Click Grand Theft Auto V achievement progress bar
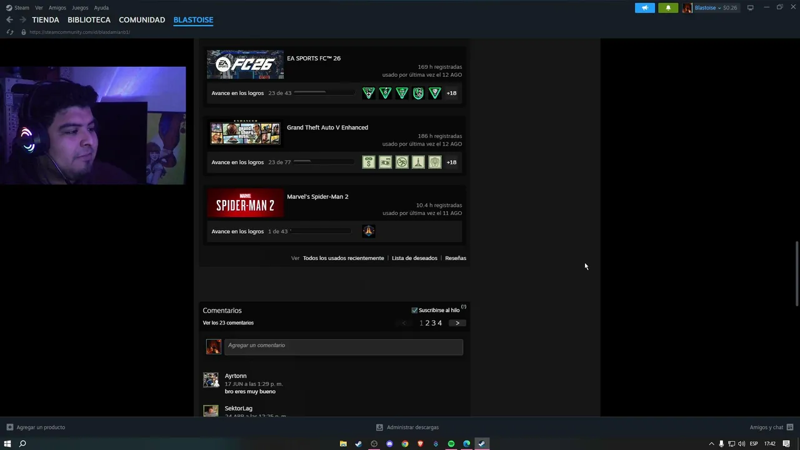The width and height of the screenshot is (800, 450). tap(324, 162)
